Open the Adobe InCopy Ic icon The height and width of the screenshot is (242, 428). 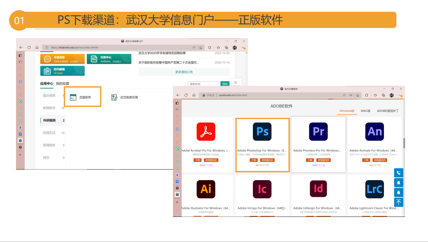pyautogui.click(x=262, y=189)
